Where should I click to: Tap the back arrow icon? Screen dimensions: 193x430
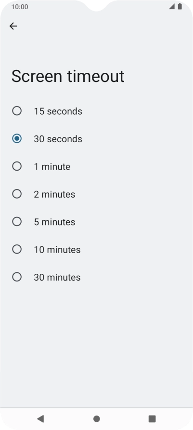[x=13, y=26]
